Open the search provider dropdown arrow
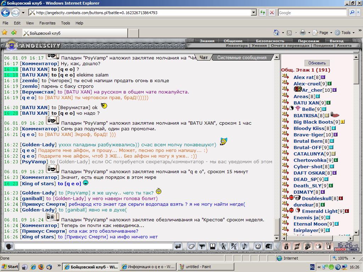The image size is (363, 272). (x=359, y=12)
